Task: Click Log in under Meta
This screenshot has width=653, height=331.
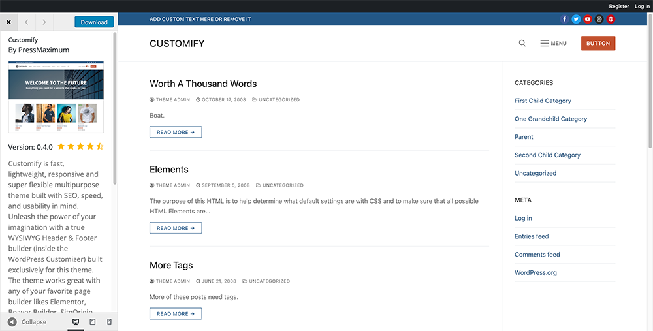Action: 523,218
